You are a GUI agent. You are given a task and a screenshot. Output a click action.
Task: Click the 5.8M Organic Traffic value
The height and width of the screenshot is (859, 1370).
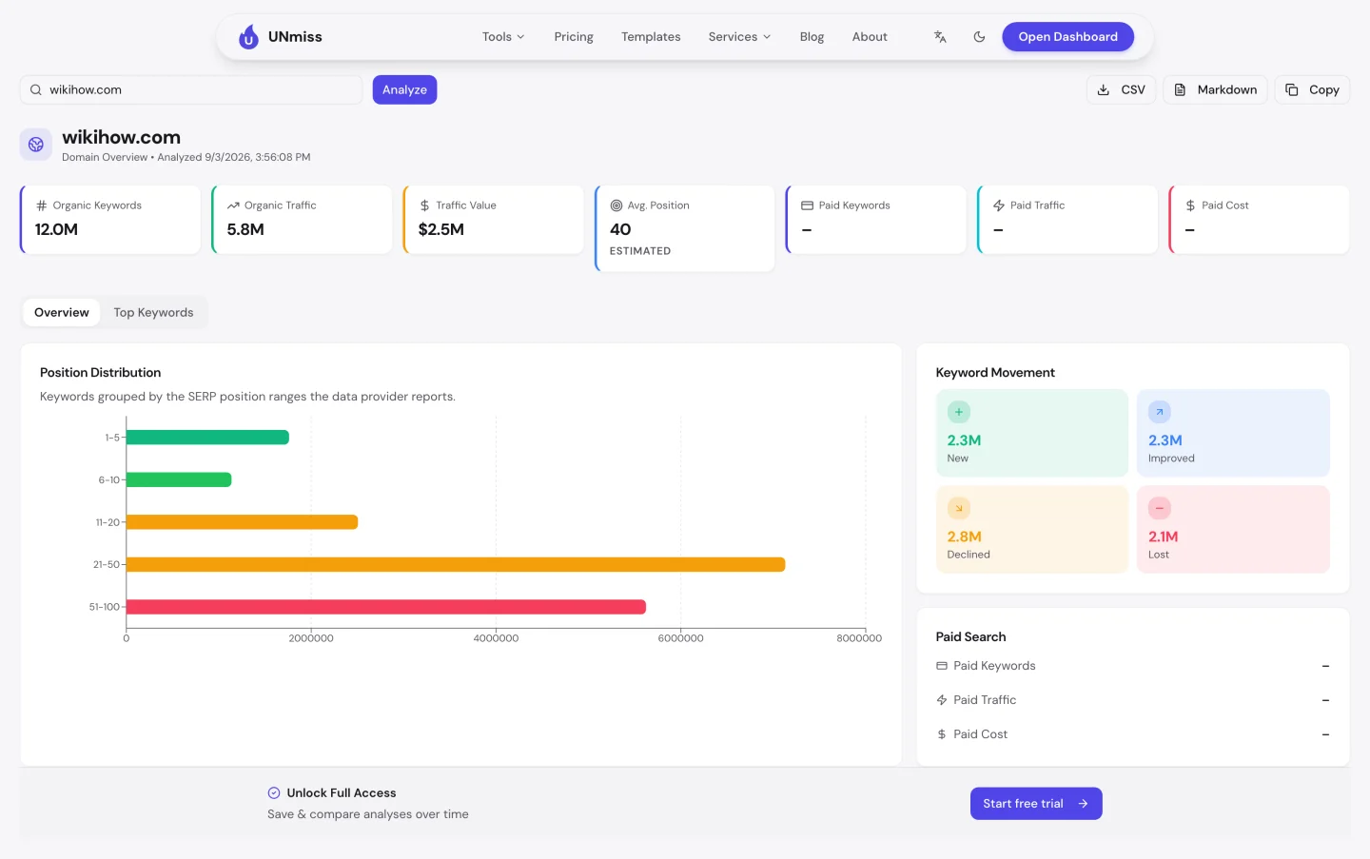(x=245, y=229)
